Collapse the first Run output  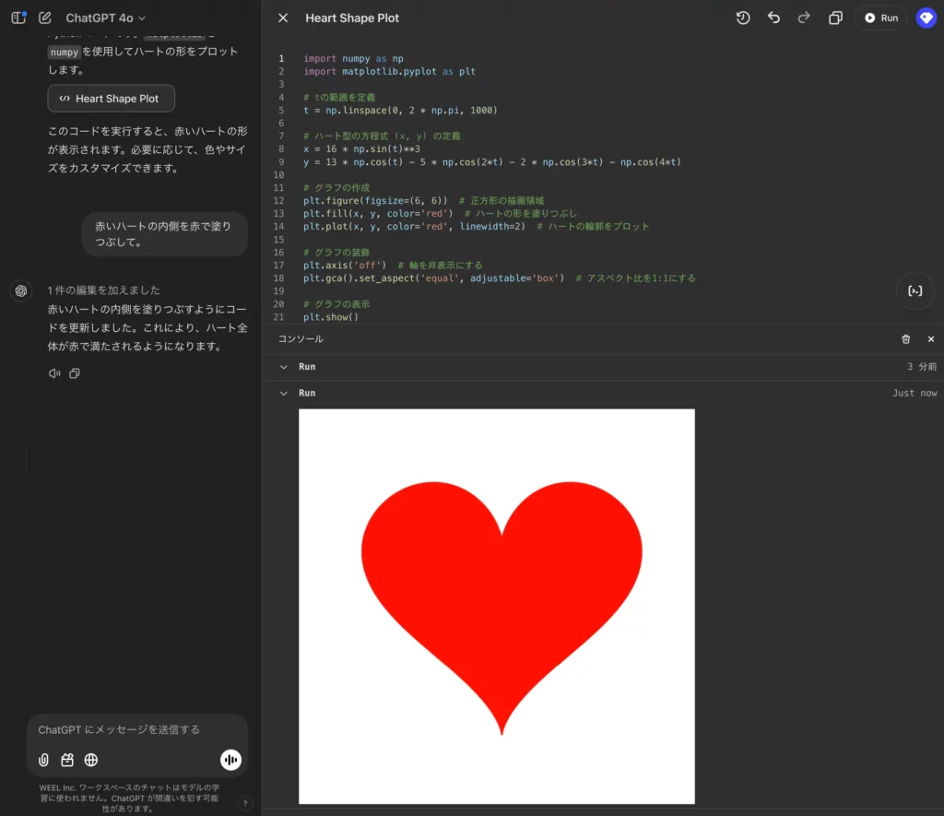pyautogui.click(x=284, y=367)
